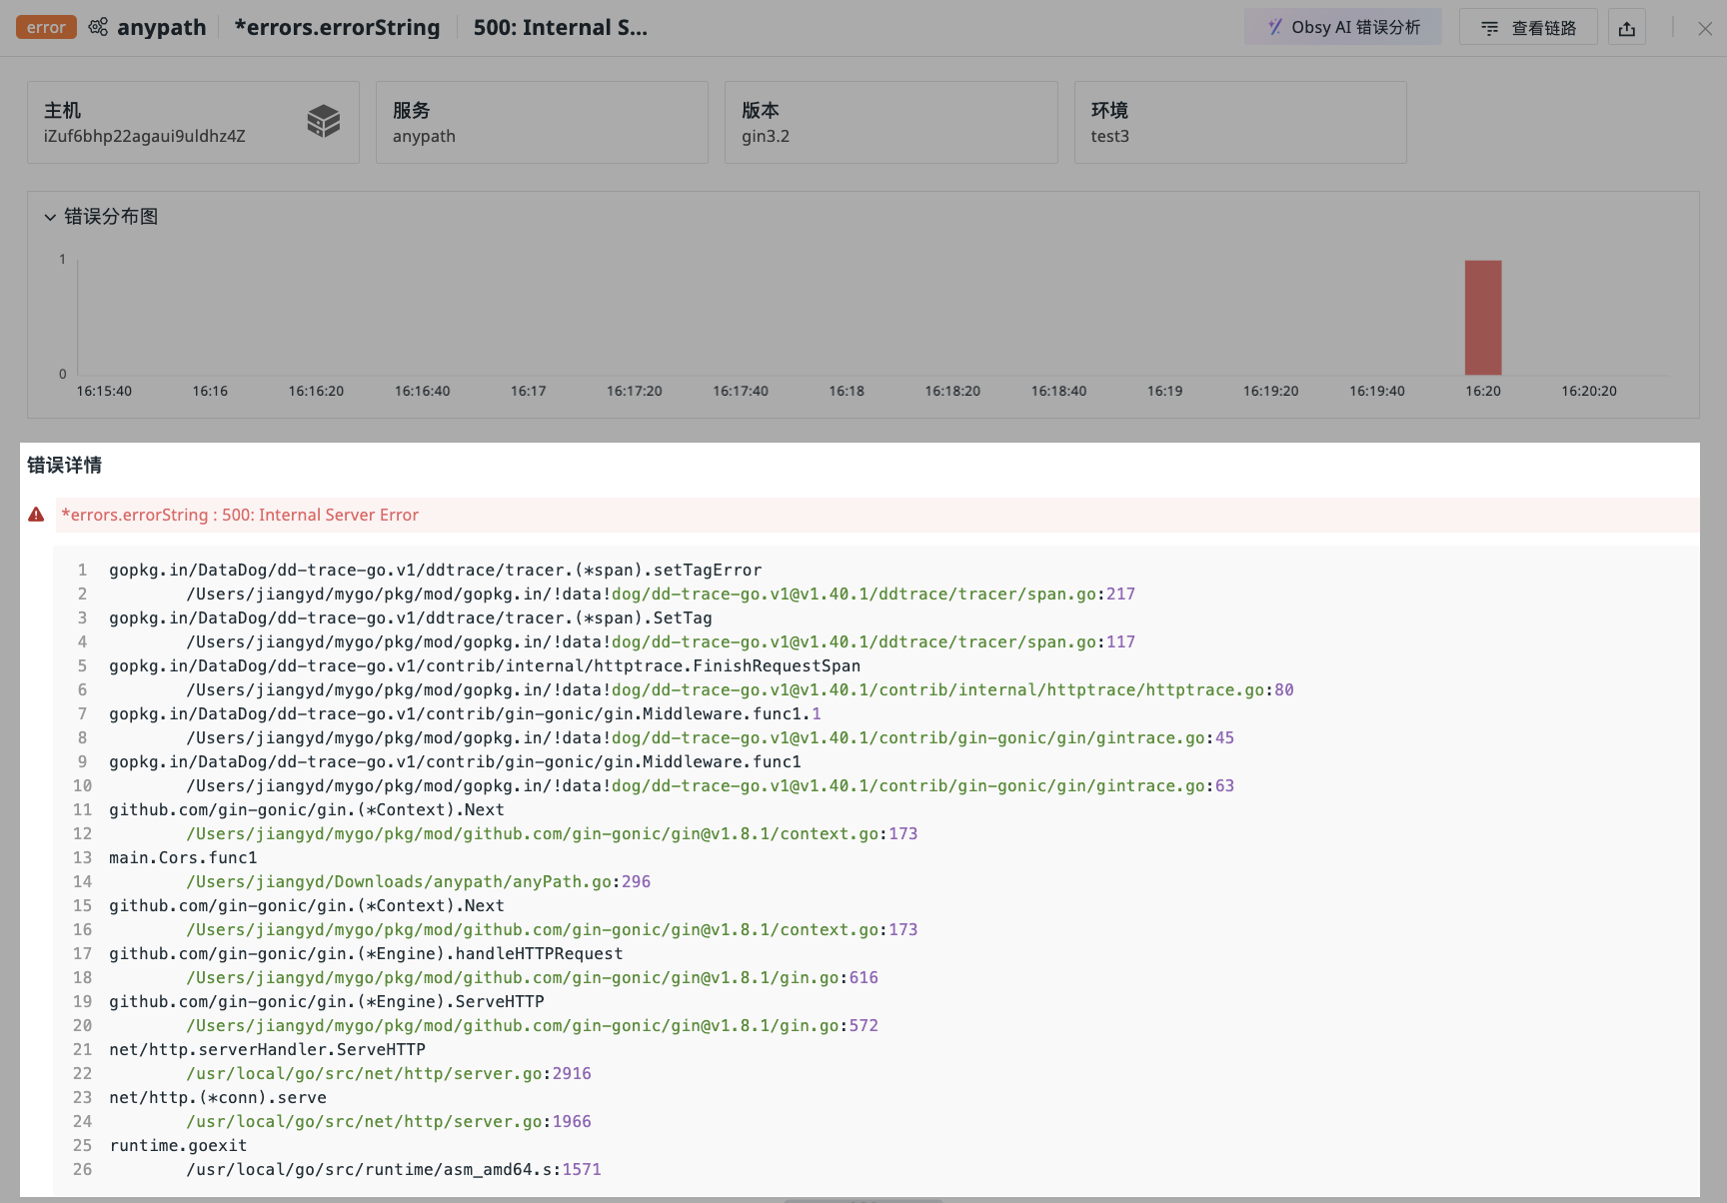
Task: Open the server.go:2916 file path
Action: 389,1073
